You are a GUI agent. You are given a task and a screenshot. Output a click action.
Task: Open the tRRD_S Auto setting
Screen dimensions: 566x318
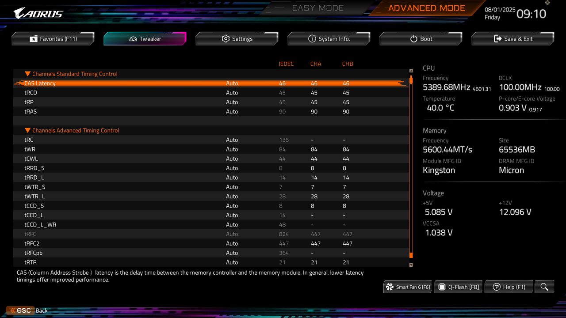click(232, 168)
